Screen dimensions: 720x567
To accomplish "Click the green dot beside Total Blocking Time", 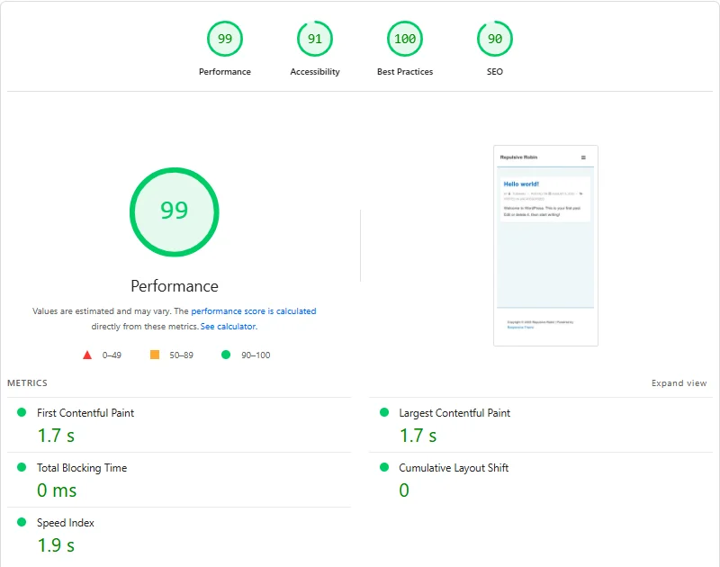I will click(22, 467).
